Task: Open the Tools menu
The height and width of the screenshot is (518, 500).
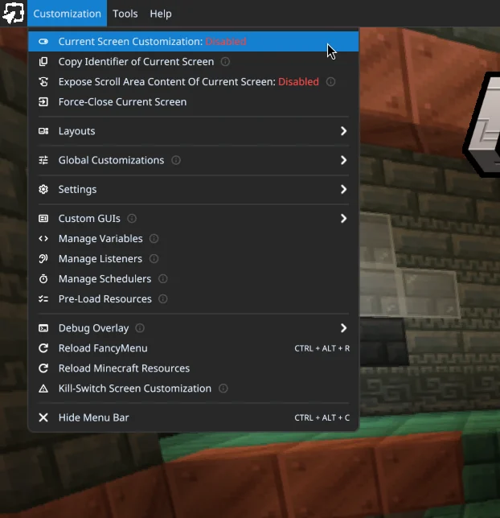Action: tap(125, 14)
